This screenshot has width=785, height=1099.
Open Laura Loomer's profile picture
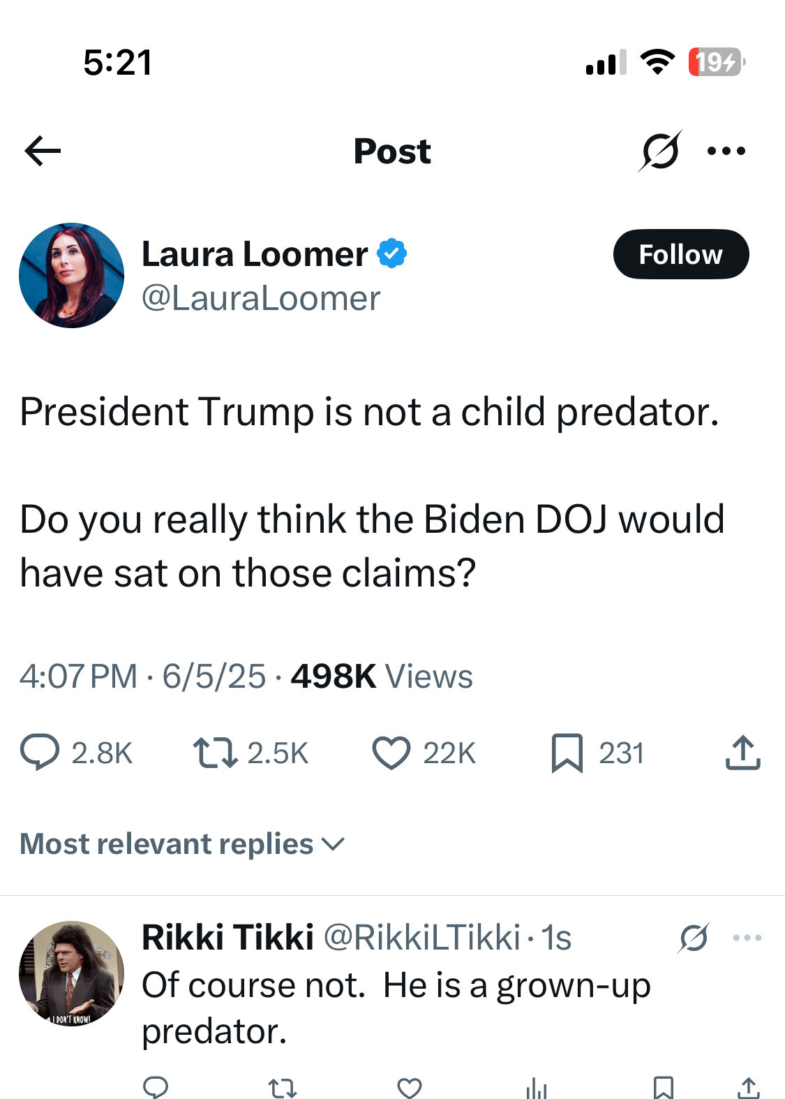coord(71,275)
